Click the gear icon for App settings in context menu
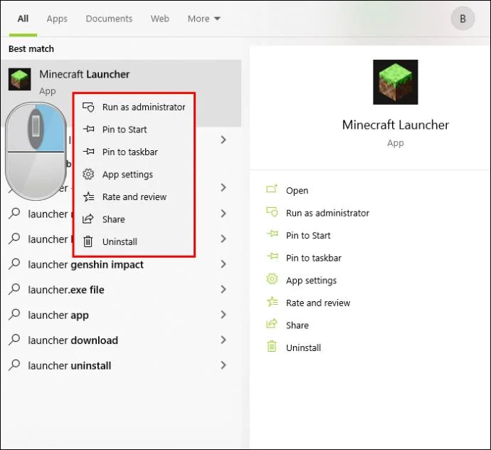This screenshot has width=491, height=450. pos(88,174)
